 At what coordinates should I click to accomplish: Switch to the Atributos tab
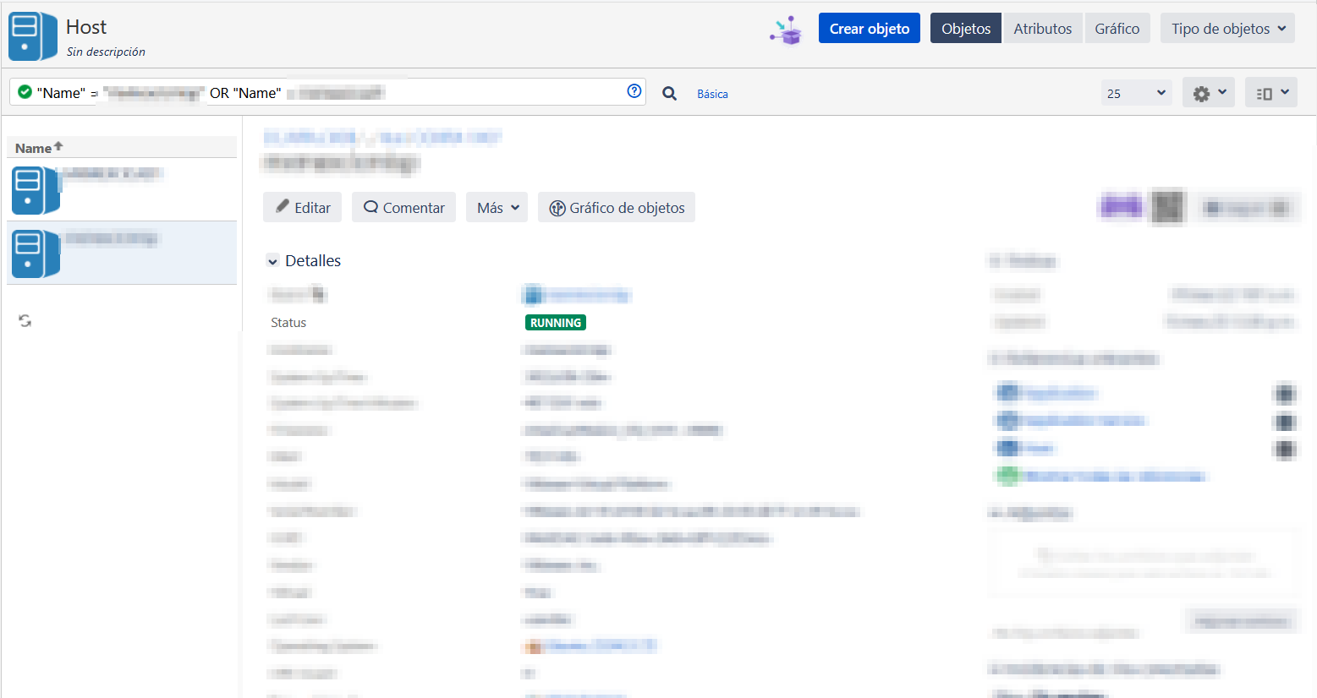1043,29
